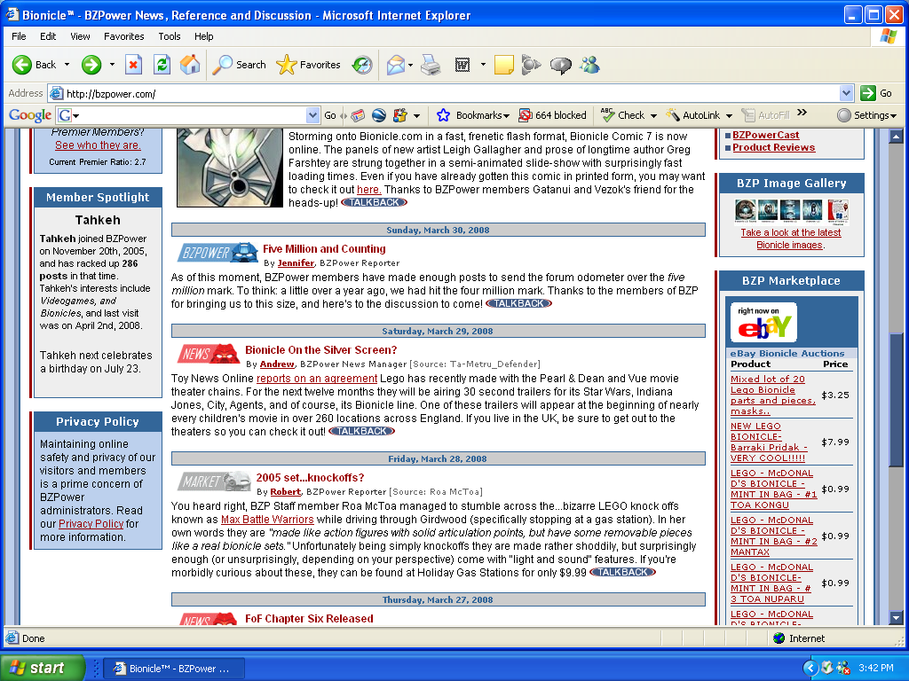909x681 pixels.
Task: Click the 664 blocked popup blocker
Action: click(552, 115)
